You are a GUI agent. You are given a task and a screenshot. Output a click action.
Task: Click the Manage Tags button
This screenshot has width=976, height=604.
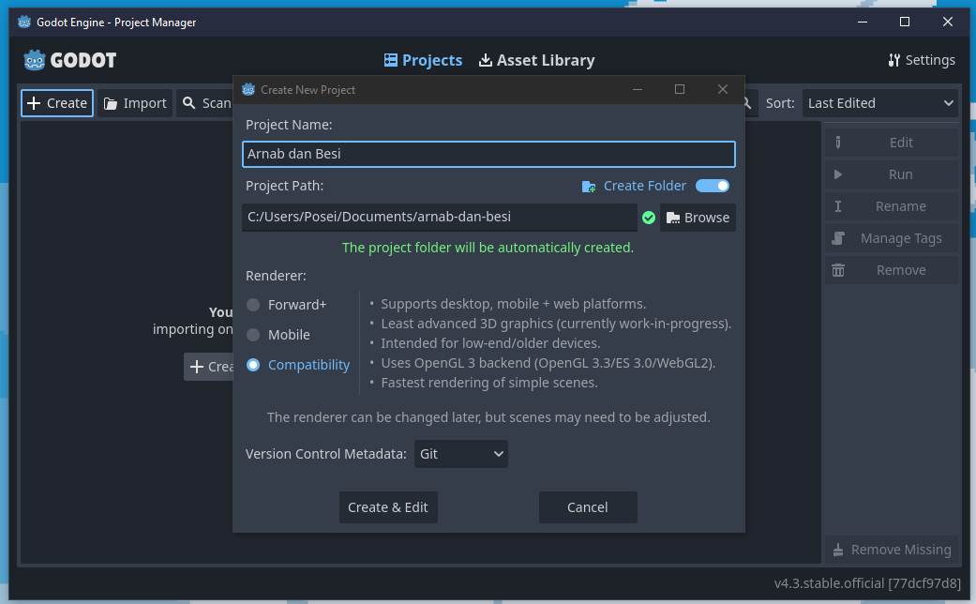[892, 238]
